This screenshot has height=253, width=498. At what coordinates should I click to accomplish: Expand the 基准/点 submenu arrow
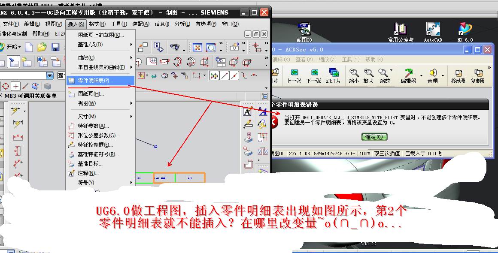(x=131, y=45)
